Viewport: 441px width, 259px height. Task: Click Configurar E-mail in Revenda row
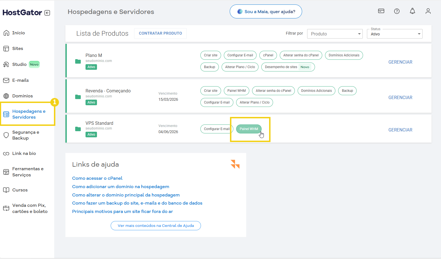[x=217, y=102]
